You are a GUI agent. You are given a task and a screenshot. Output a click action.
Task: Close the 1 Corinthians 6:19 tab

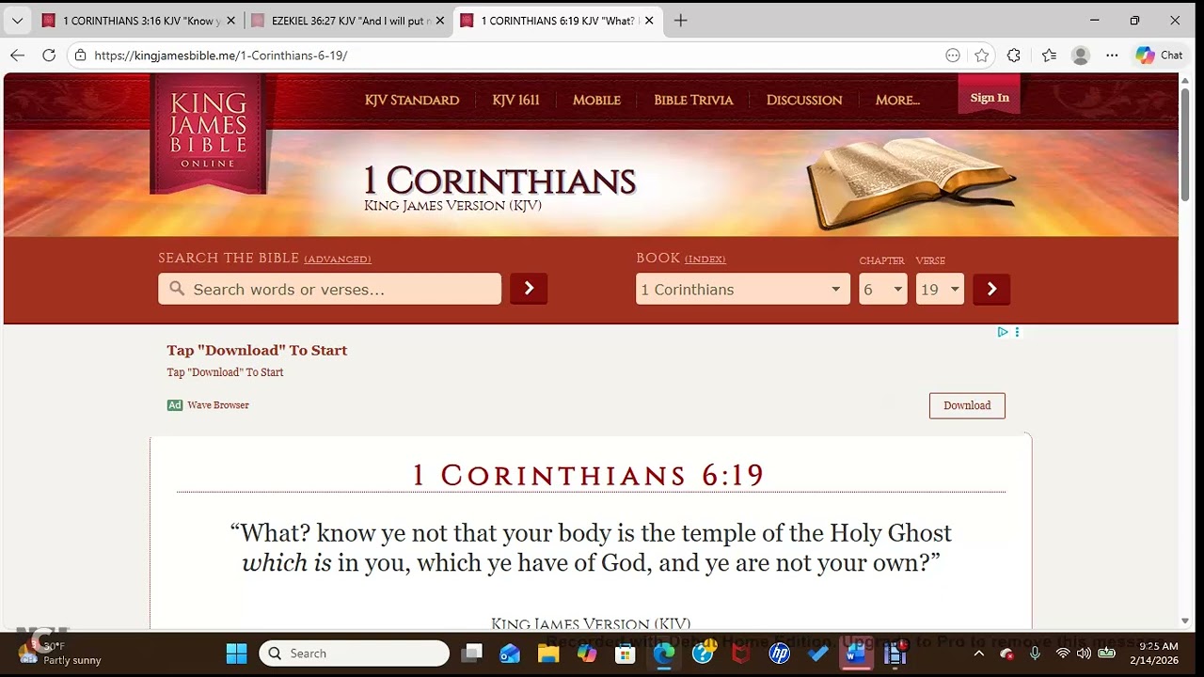[x=649, y=21]
